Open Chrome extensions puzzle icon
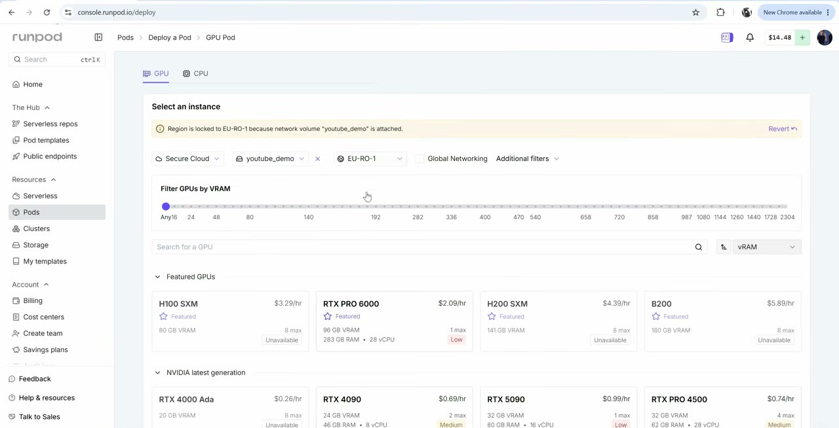Image resolution: width=839 pixels, height=428 pixels. 720,12
